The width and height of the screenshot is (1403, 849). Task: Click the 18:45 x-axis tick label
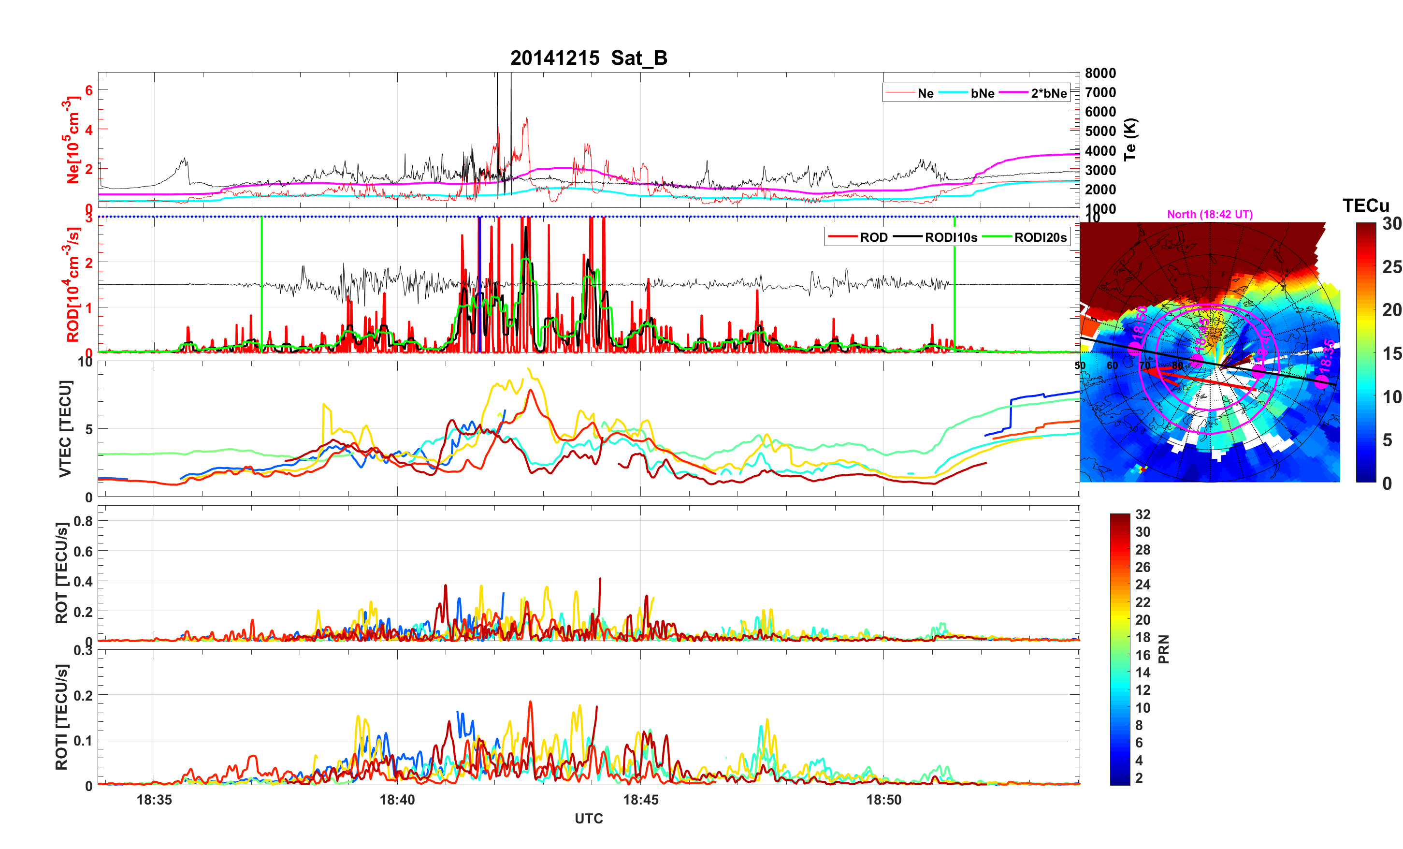pos(640,799)
